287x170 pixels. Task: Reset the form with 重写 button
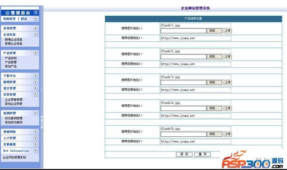tap(202, 154)
